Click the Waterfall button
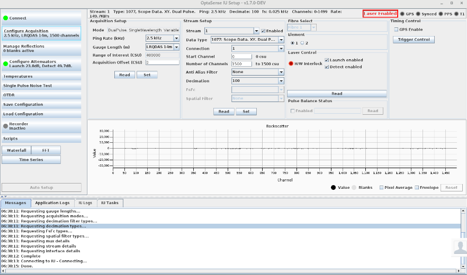 (x=16, y=150)
